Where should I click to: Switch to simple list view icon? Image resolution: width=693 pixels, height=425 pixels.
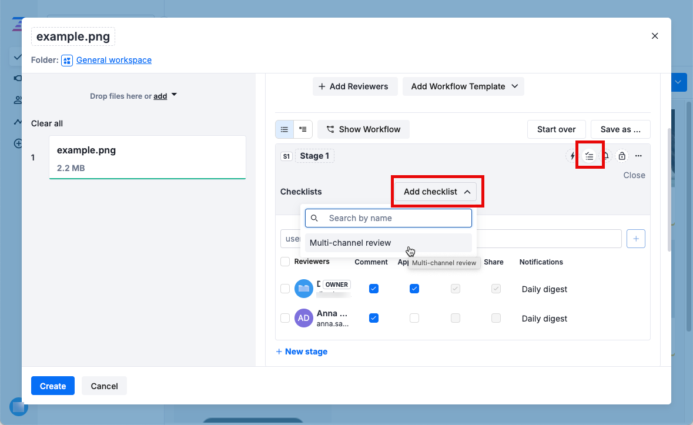(x=284, y=129)
